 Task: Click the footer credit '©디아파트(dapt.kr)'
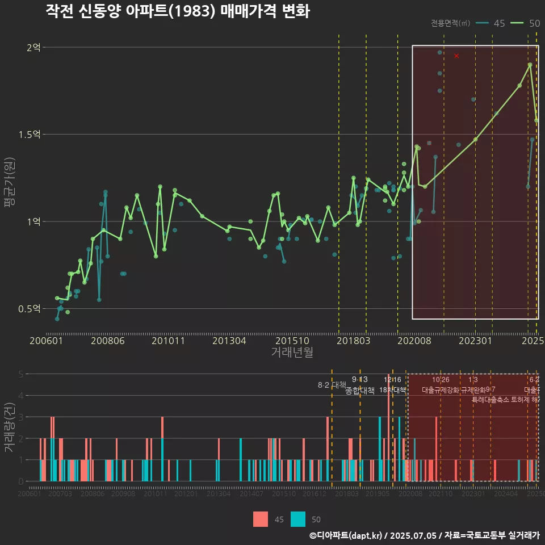click(x=346, y=535)
